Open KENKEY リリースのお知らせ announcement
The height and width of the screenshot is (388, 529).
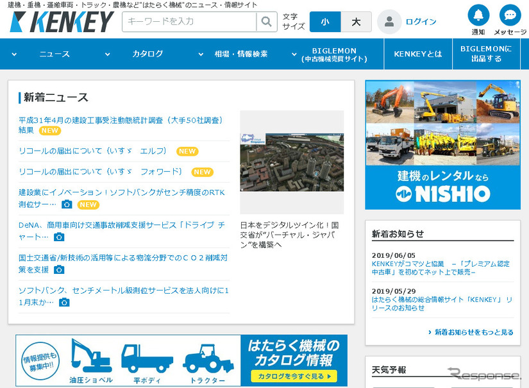click(x=442, y=303)
